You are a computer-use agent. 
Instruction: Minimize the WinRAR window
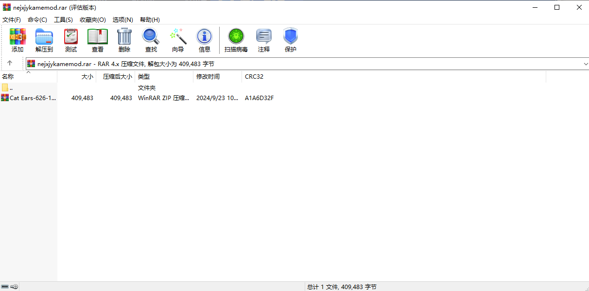coord(535,7)
